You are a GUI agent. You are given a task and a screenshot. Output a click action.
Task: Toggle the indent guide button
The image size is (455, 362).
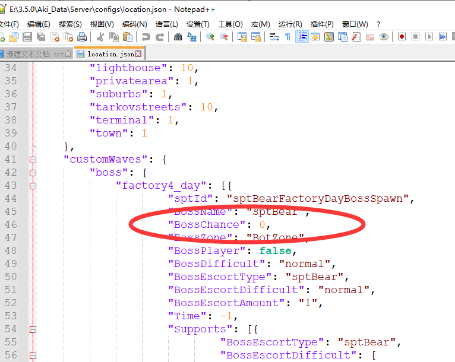coord(302,37)
